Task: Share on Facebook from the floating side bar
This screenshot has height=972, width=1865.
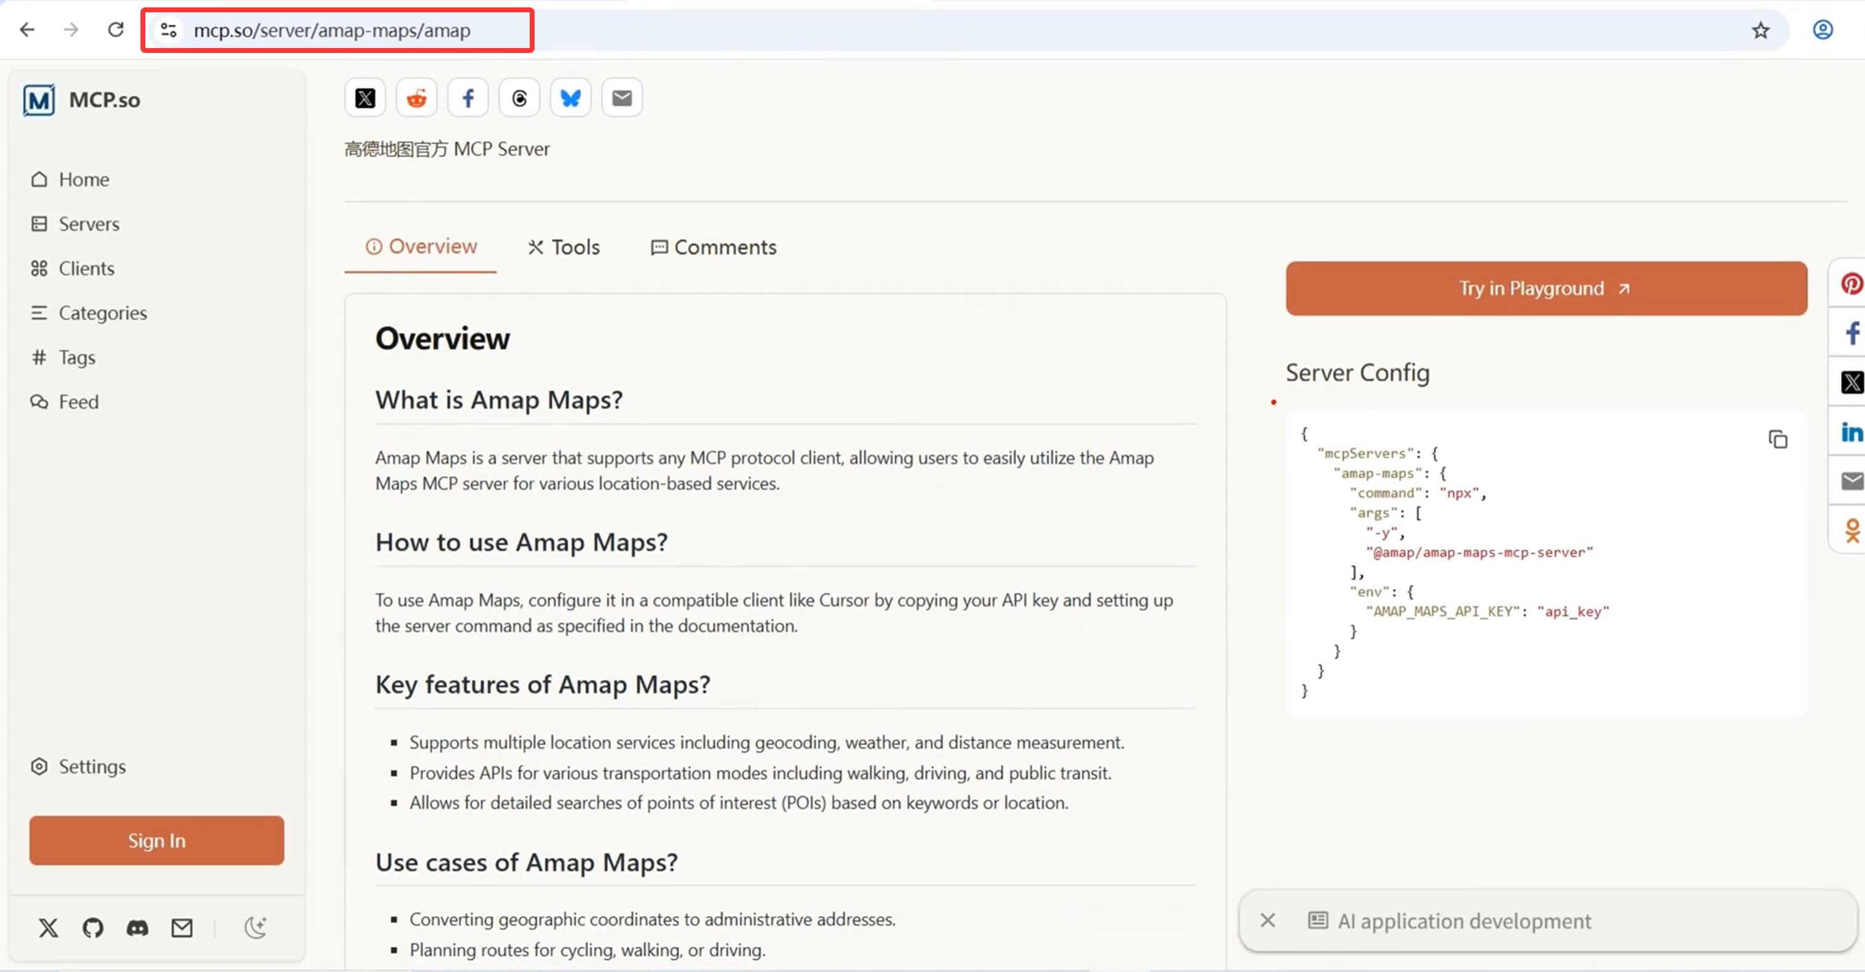Action: tap(1851, 333)
